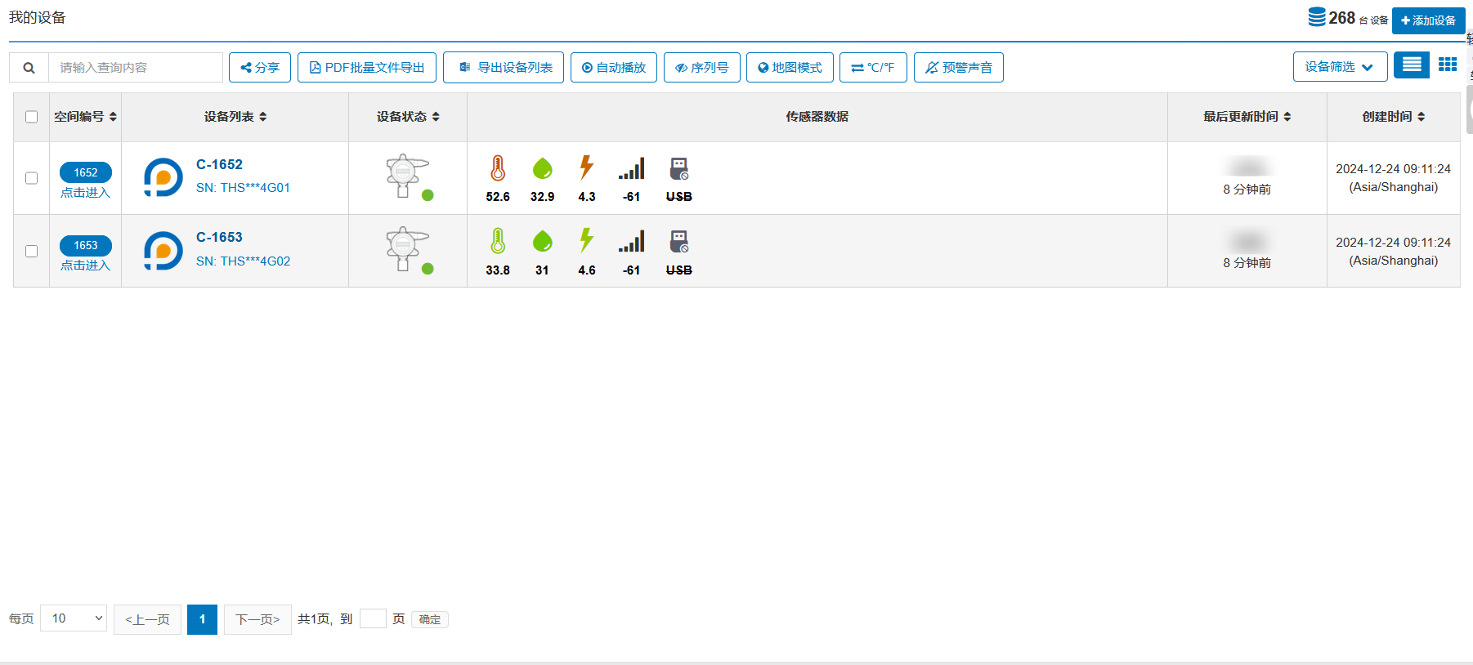1473x665 pixels.
Task: Toggle the °C/°F temperature unit
Action: (873, 68)
